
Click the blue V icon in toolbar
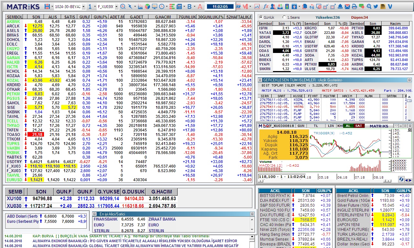pos(390,6)
